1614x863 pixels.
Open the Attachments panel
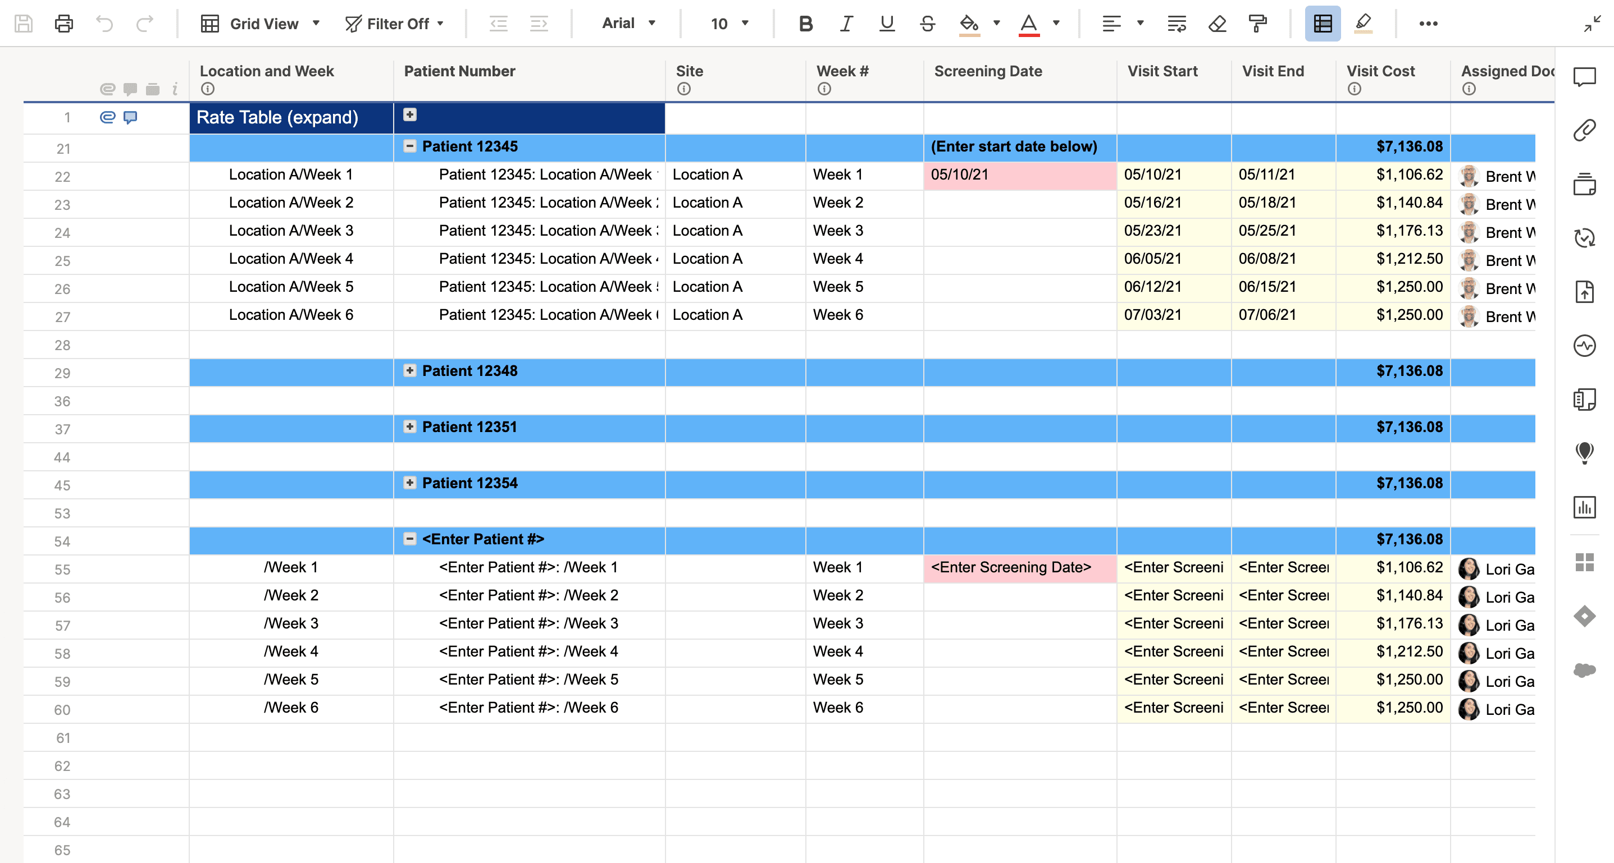[x=1585, y=130]
